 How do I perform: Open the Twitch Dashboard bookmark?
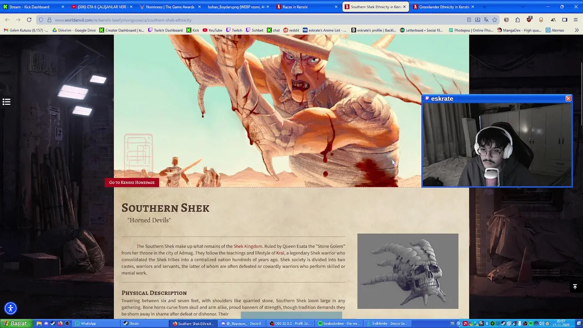(165, 30)
